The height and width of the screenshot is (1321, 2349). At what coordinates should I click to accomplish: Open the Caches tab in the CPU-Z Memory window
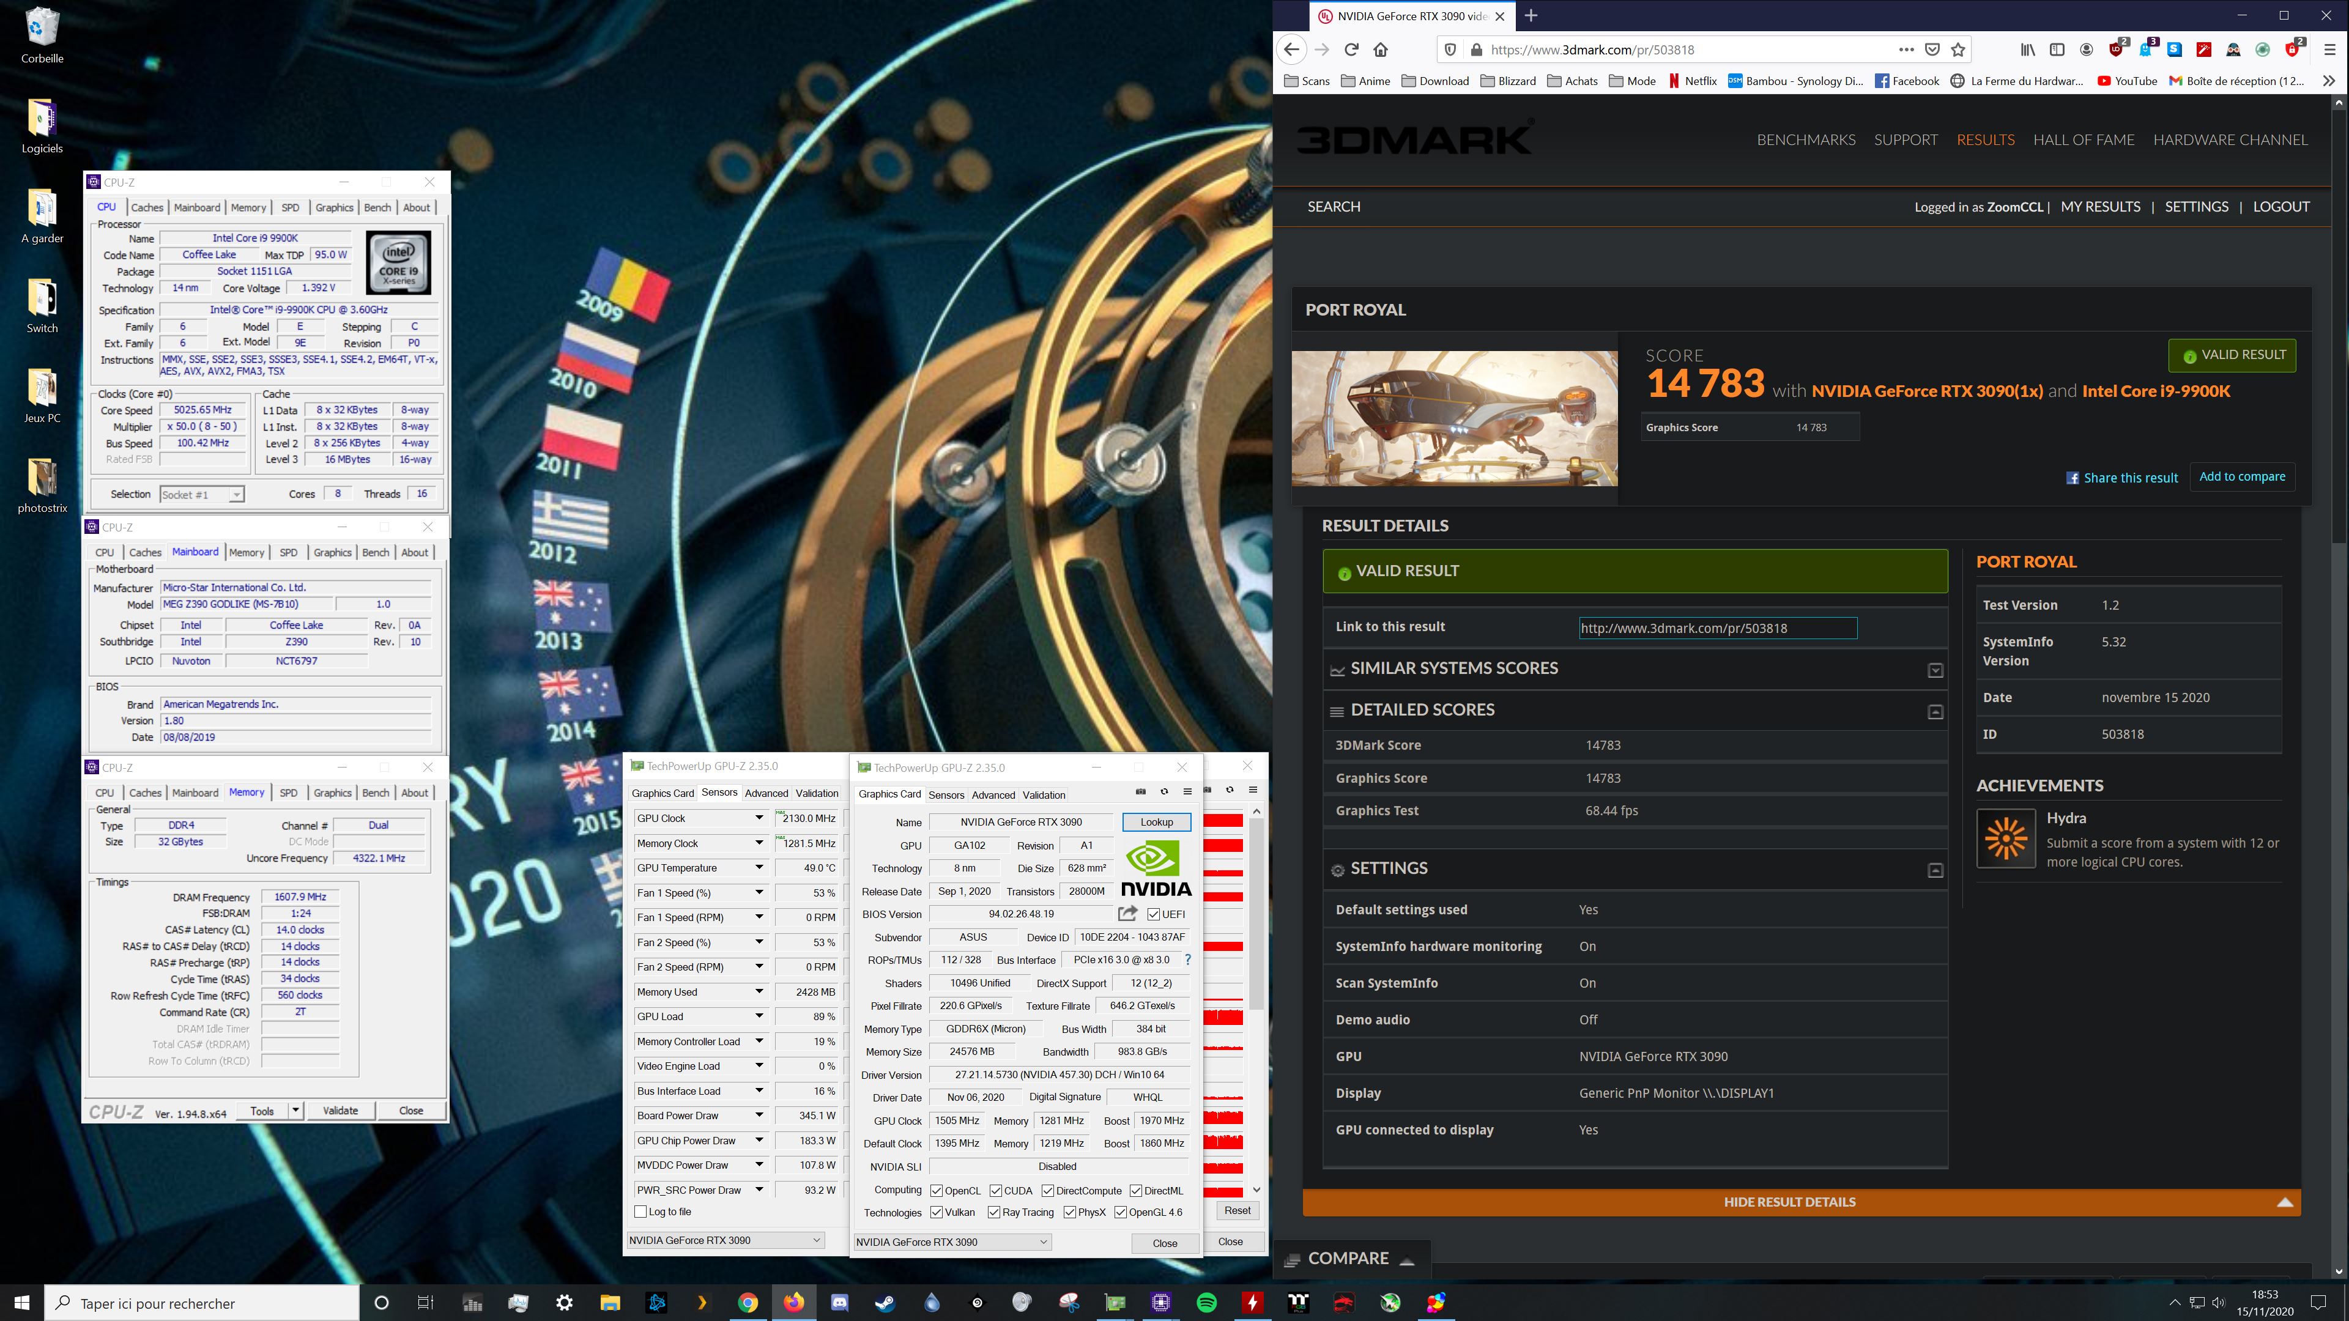coord(145,792)
